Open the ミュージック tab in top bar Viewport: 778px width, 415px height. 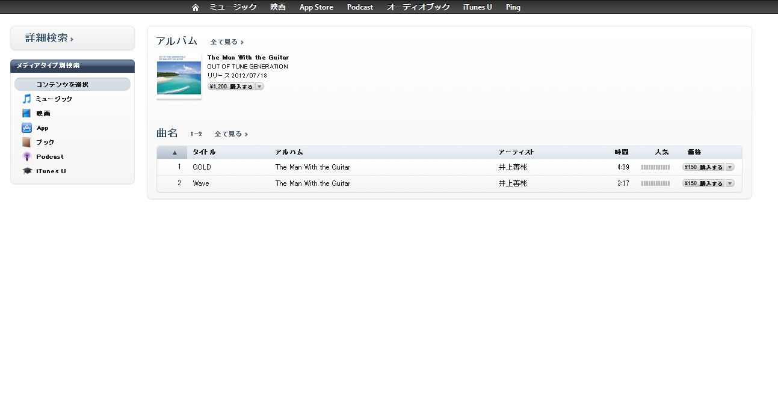[233, 7]
